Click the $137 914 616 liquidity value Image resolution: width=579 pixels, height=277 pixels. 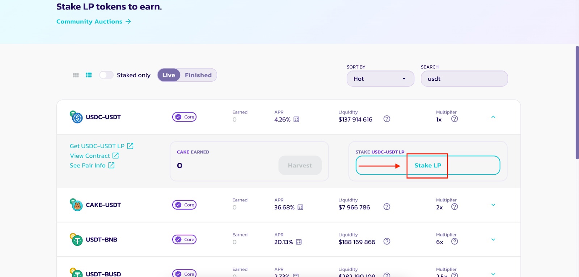355,120
